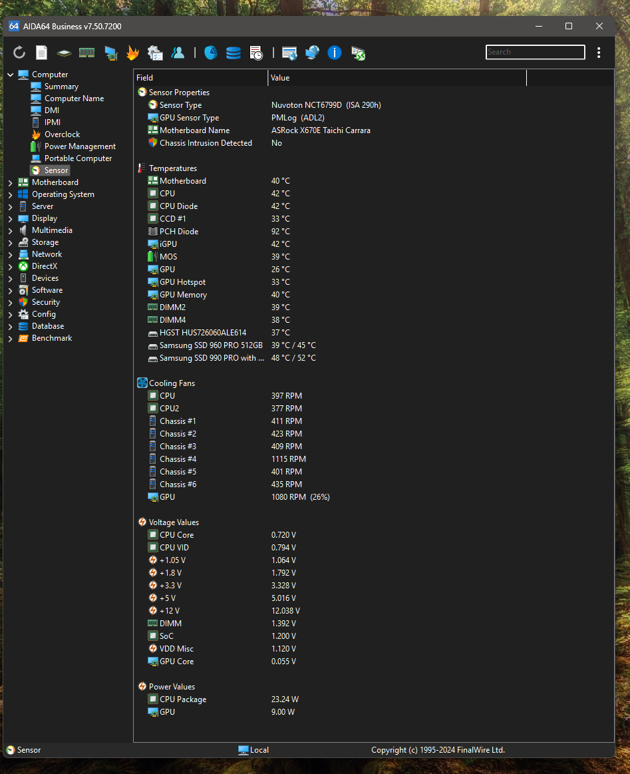The image size is (630, 774).
Task: Select the Database tree item
Action: [x=48, y=326]
